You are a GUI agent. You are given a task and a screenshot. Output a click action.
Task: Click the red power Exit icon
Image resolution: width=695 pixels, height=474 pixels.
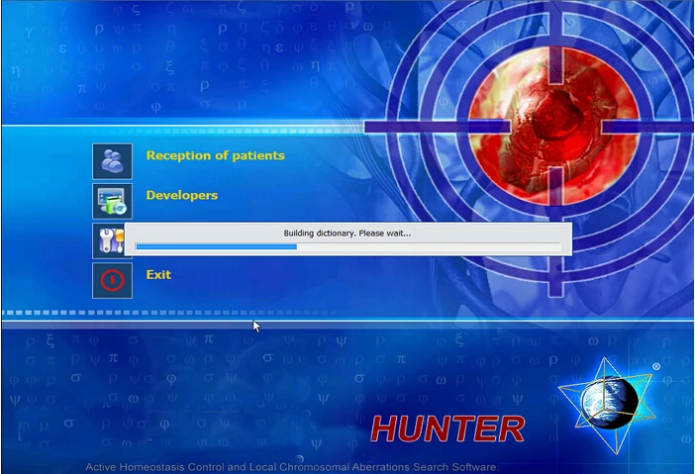point(112,280)
